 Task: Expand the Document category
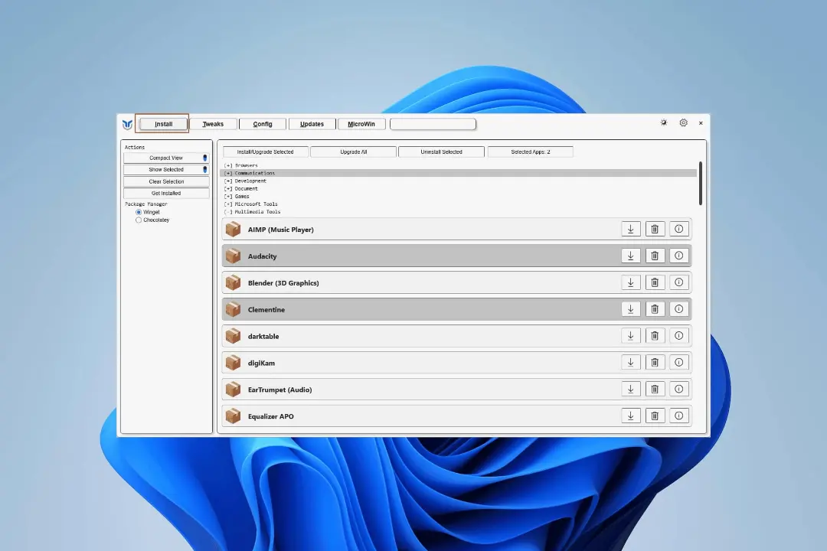pos(241,188)
